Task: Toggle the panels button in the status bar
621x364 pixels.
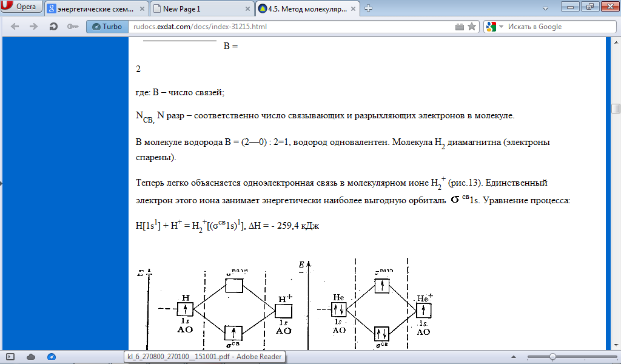Action: coord(10,357)
